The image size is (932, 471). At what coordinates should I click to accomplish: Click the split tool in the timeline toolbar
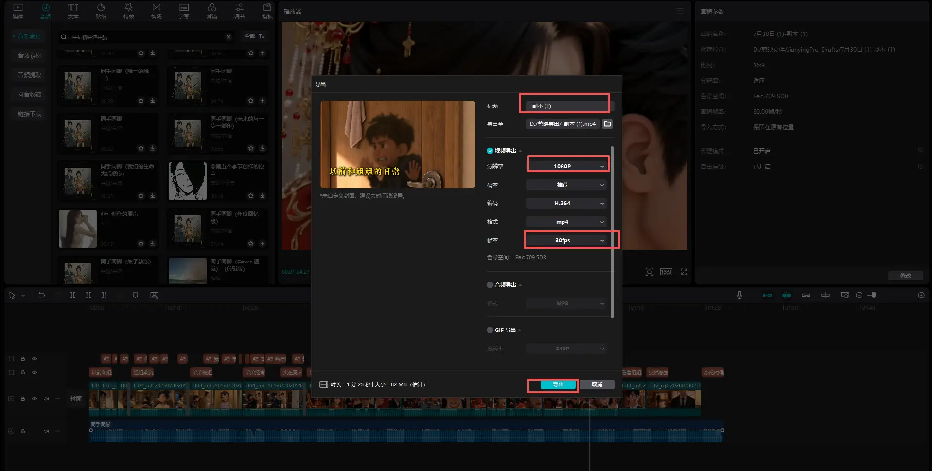tap(73, 295)
